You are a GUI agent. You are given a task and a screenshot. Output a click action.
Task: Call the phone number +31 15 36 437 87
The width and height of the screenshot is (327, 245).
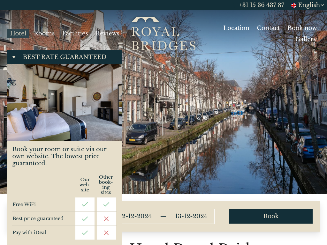coord(262,5)
